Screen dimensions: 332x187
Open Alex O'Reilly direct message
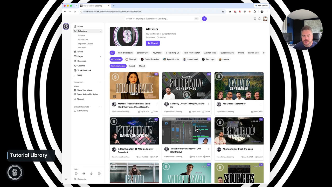(x=82, y=111)
